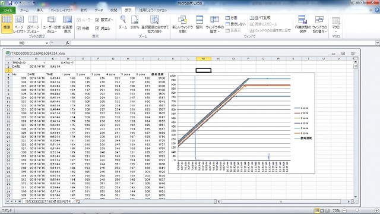Toggle the Gridlines checkbox
380x214 pixels.
[78, 28]
